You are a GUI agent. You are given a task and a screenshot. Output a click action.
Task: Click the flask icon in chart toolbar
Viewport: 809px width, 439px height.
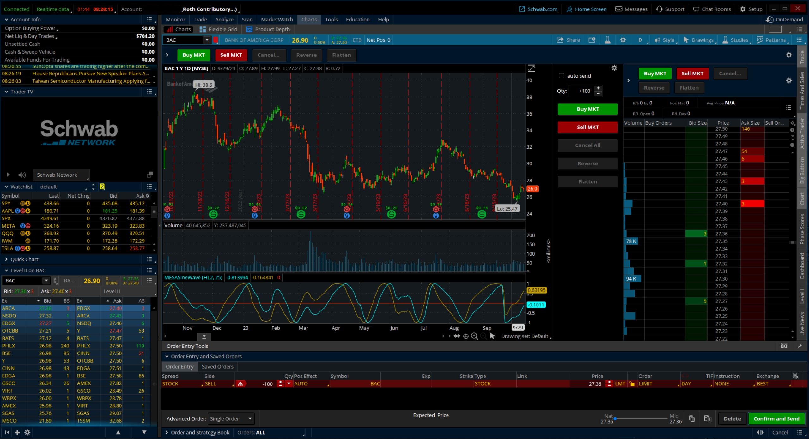pos(607,40)
